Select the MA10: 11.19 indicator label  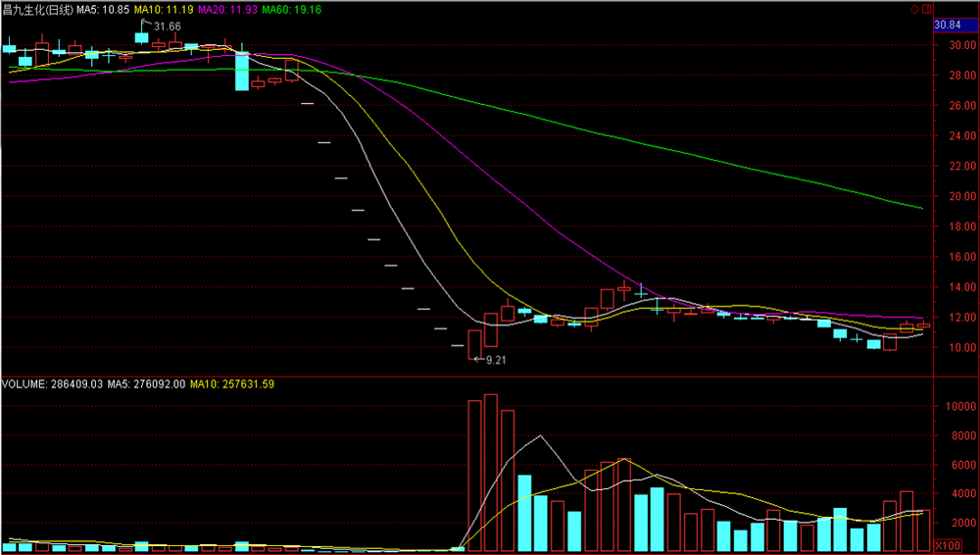click(x=165, y=10)
